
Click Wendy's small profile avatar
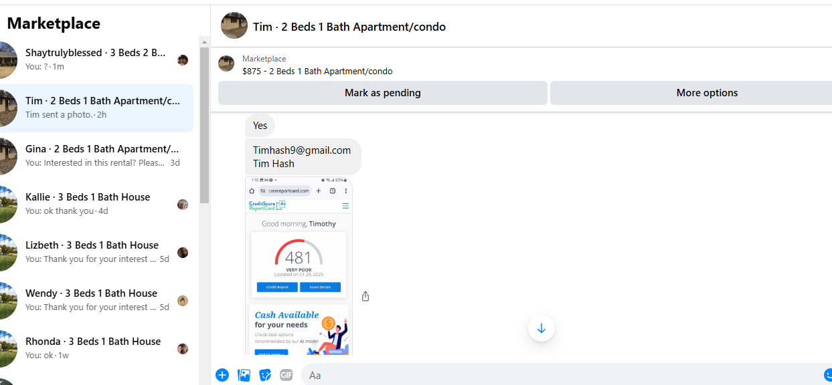point(183,301)
